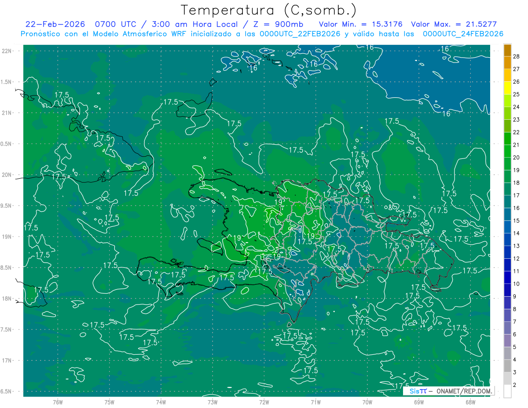Click the '19N' latitude axis label
Screen dimensions: 528x408
click(x=7, y=236)
